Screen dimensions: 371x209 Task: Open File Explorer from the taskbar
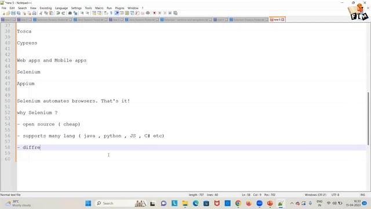point(185,203)
